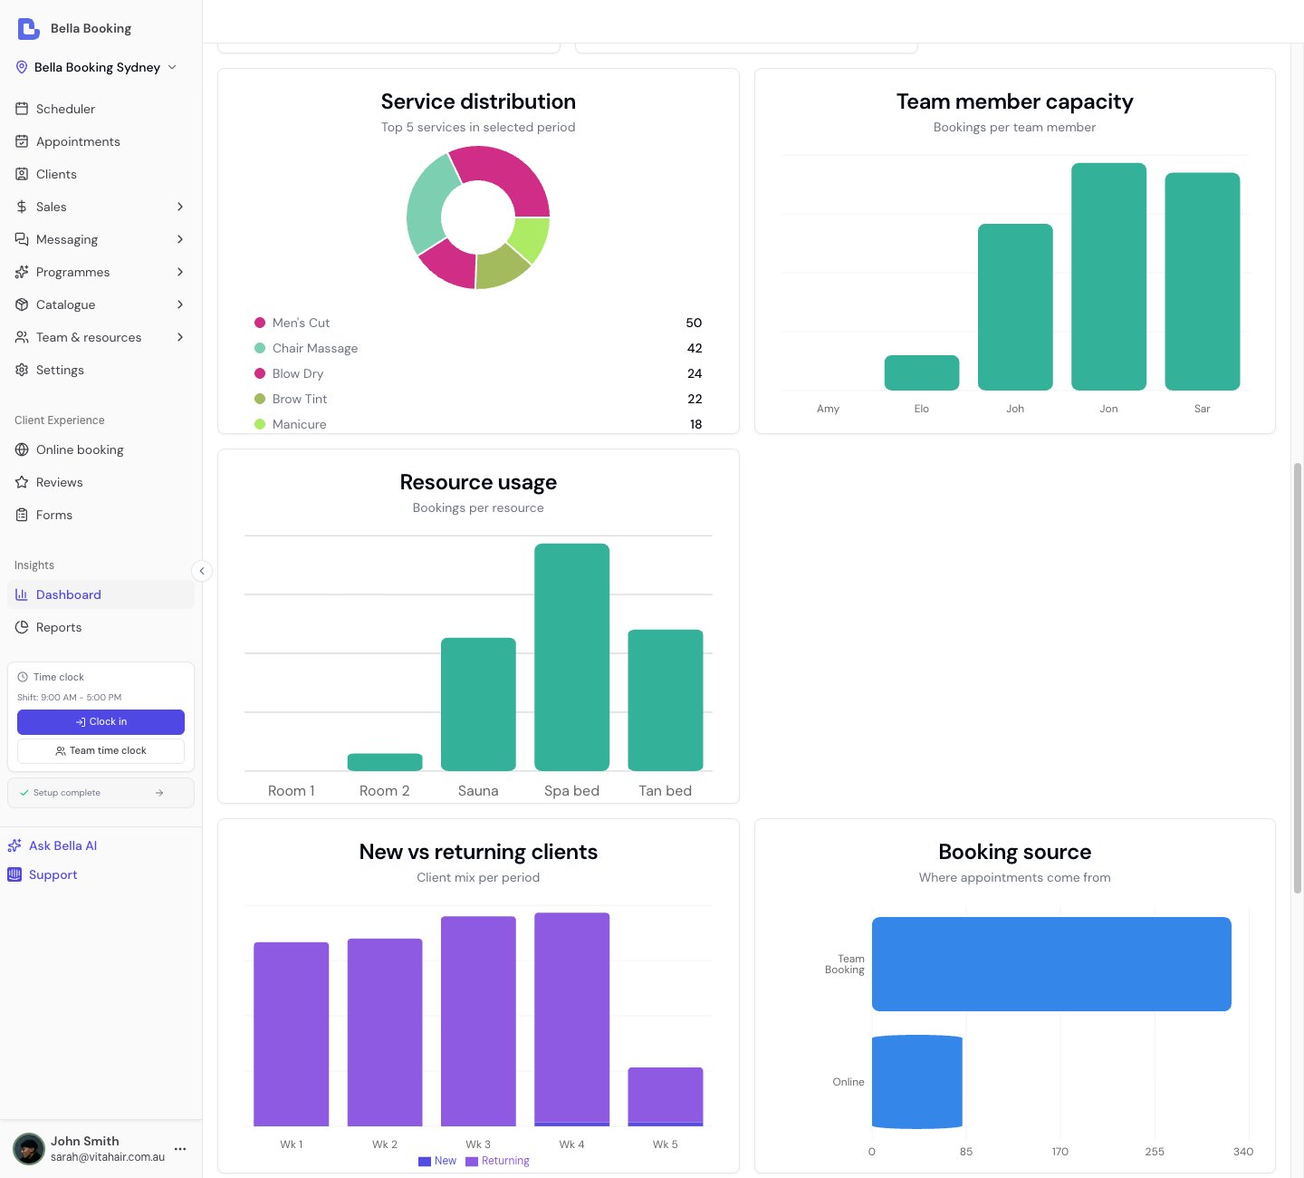Click the Men's Cut legend color dot

260,323
